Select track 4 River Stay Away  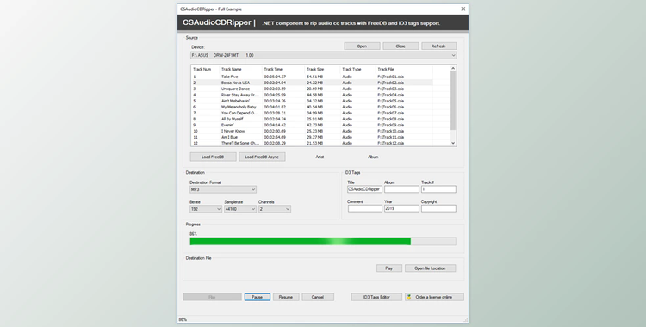(312, 95)
